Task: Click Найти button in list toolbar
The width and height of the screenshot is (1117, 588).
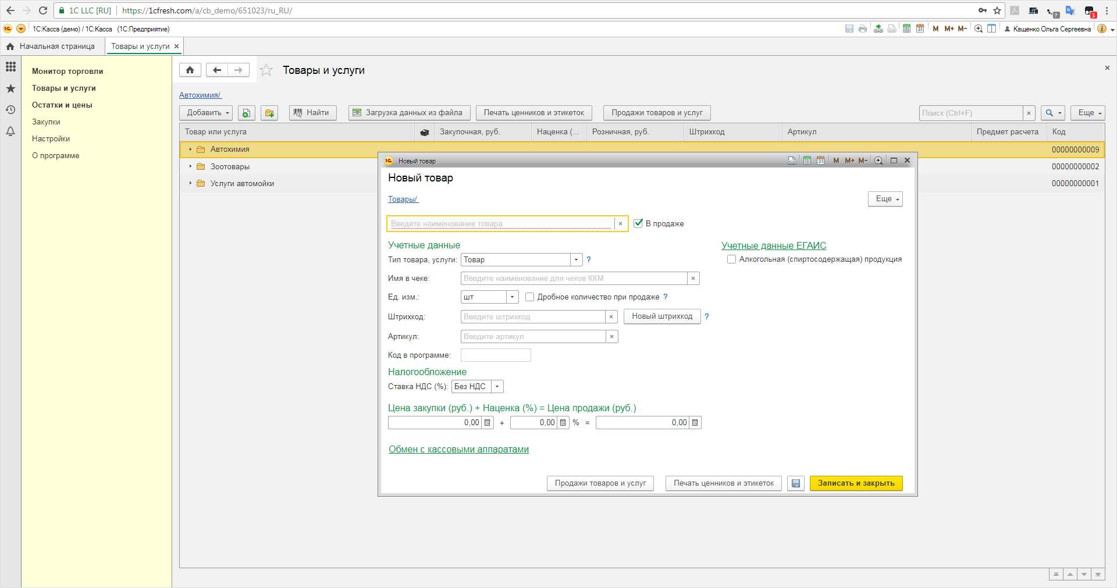Action: (312, 113)
